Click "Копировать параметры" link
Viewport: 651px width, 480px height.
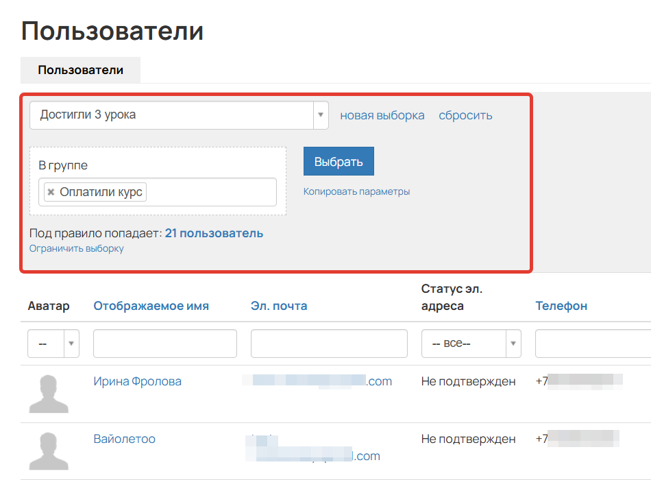point(357,191)
